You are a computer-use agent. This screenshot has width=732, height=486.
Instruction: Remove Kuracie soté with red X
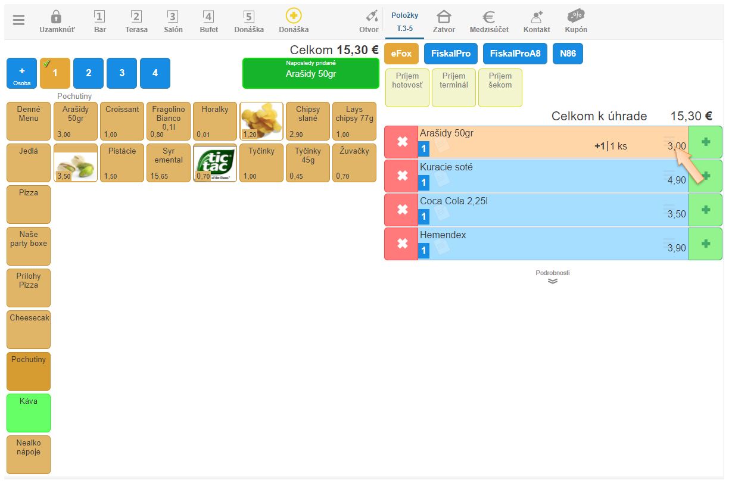[402, 176]
